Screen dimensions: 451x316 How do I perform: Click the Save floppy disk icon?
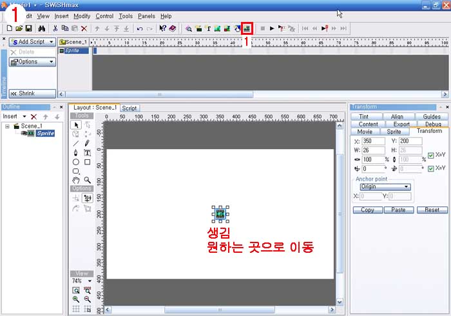coord(28,28)
